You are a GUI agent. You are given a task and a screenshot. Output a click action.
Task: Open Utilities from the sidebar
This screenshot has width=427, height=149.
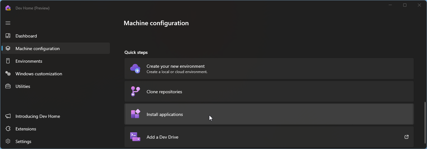point(23,86)
